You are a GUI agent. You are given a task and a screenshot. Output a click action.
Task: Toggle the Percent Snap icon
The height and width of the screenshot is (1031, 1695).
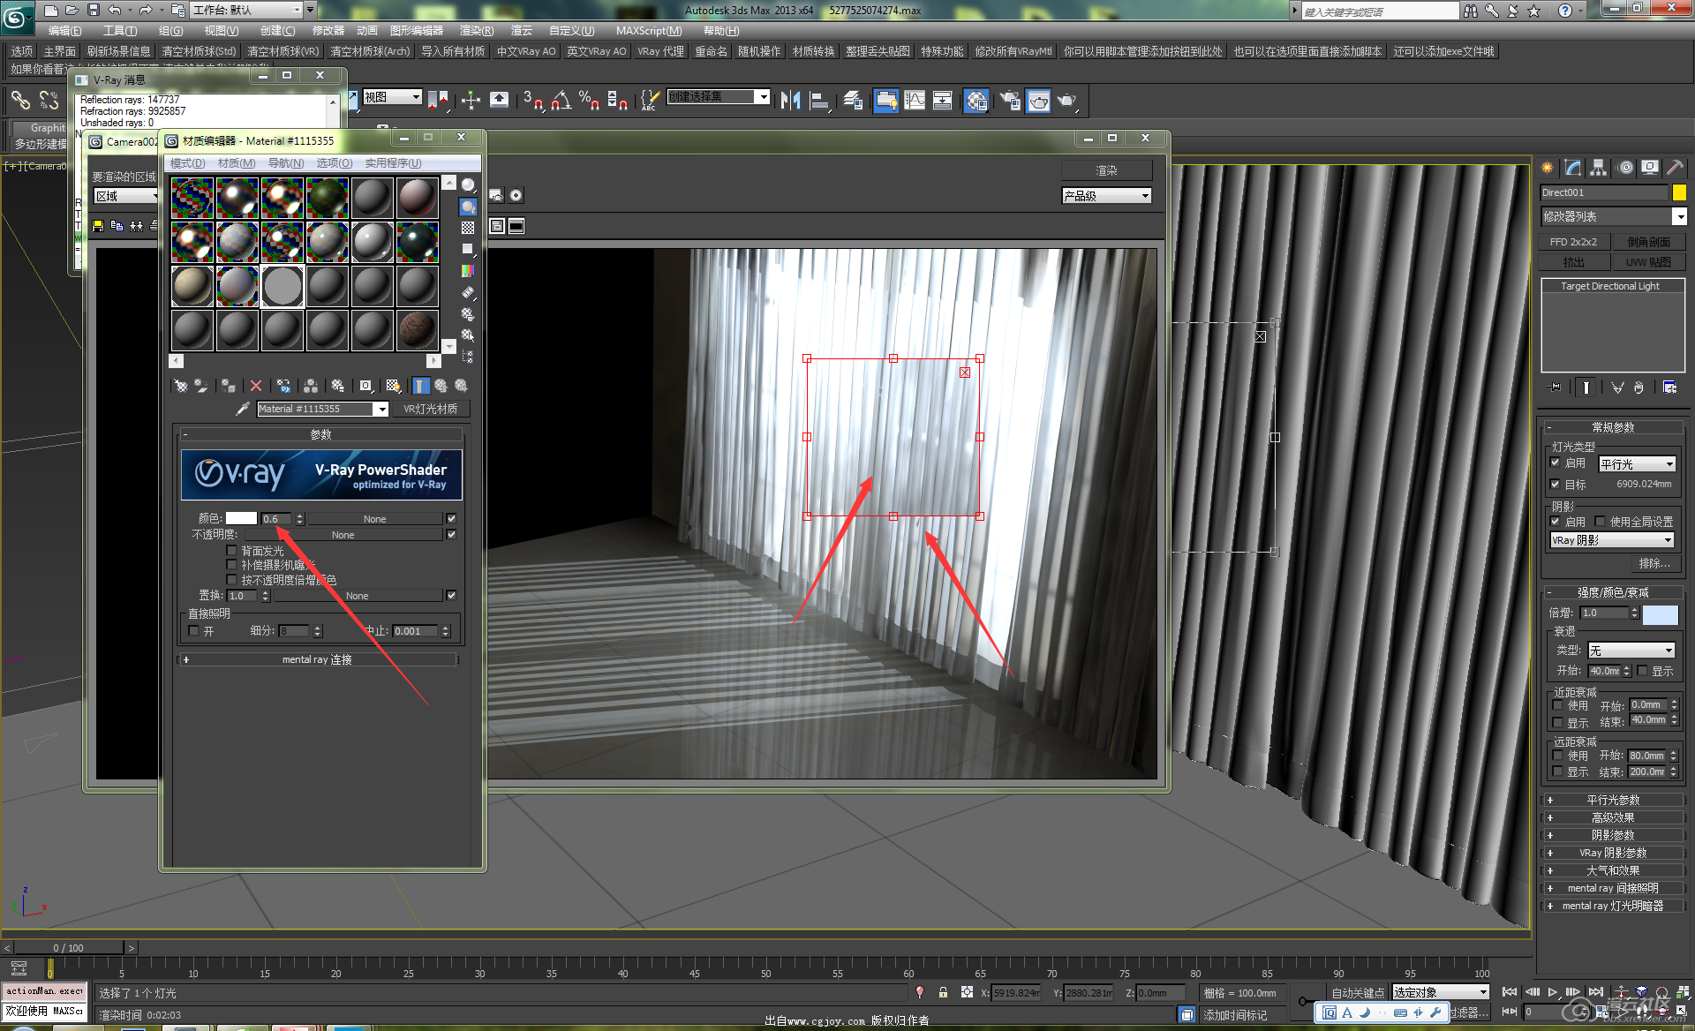pos(589,101)
